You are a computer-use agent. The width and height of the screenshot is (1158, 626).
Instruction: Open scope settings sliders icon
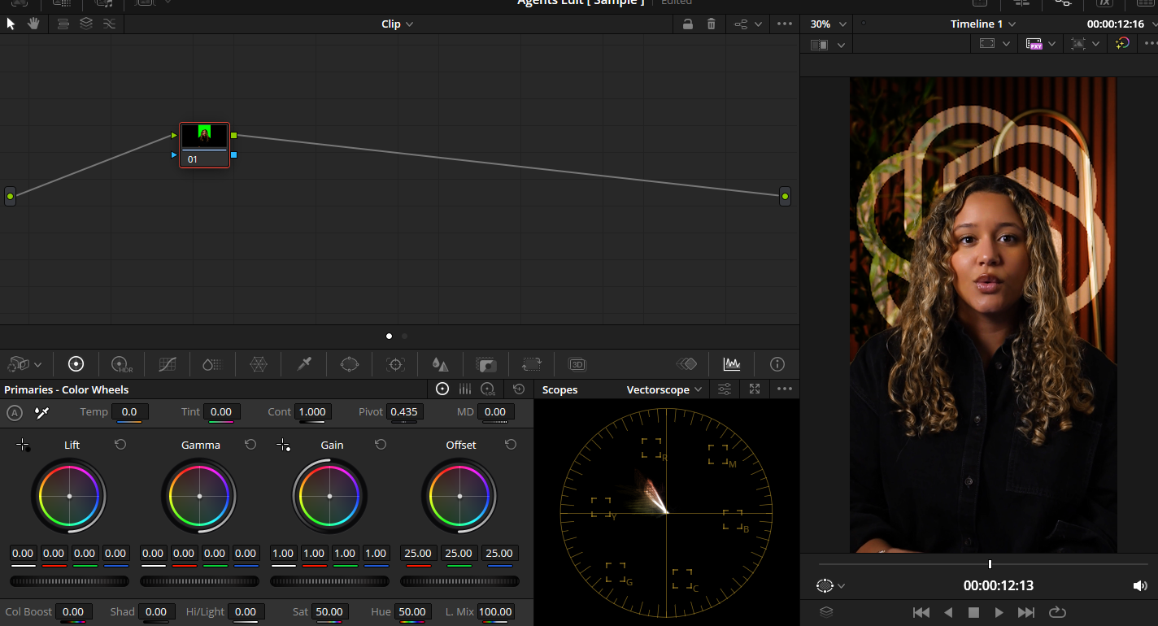coord(725,389)
